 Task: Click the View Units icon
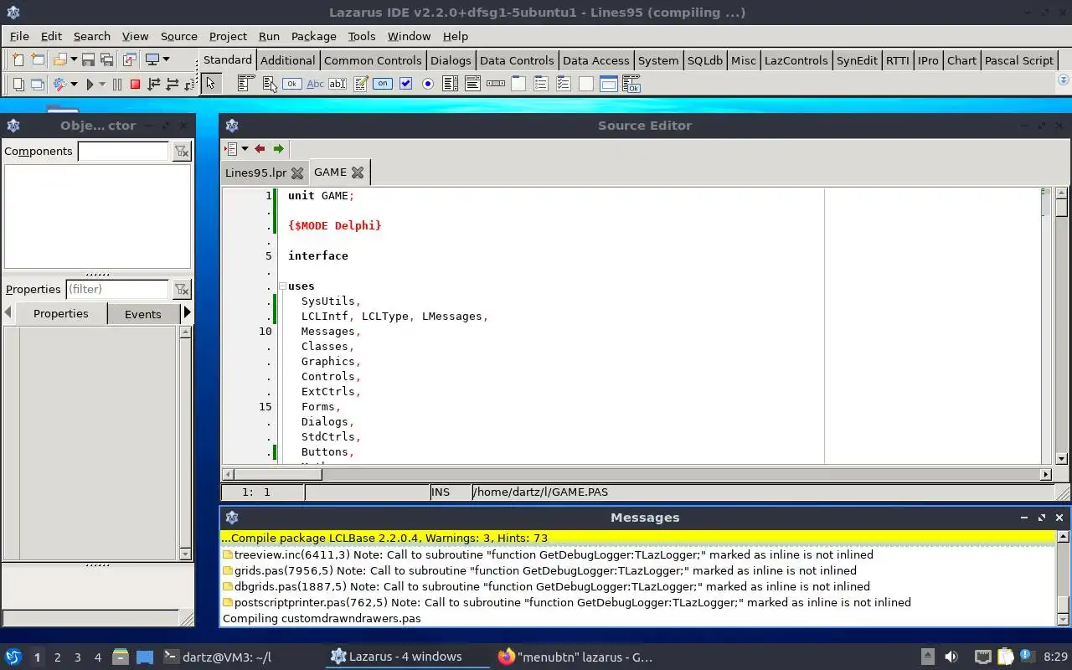point(18,84)
